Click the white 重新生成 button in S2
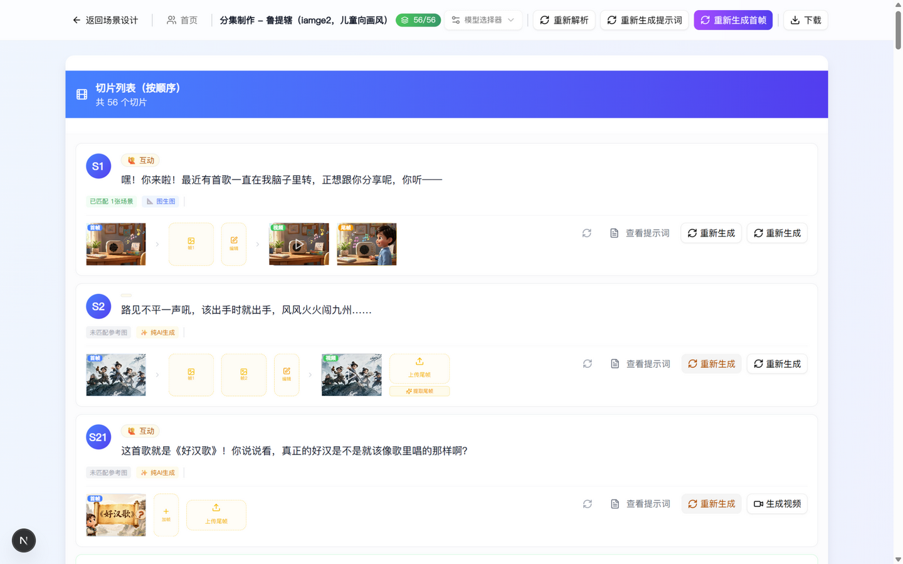The width and height of the screenshot is (903, 564). pyautogui.click(x=777, y=364)
